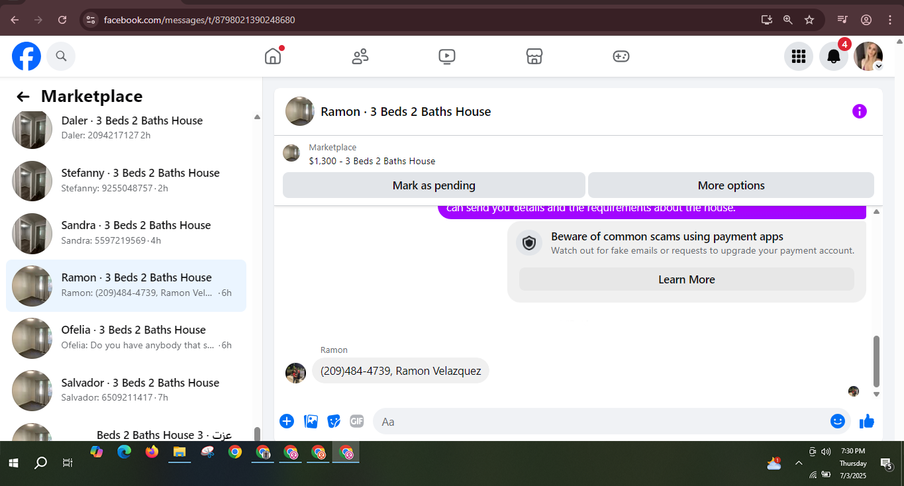The width and height of the screenshot is (904, 486).
Task: Select Ramon conversation in list
Action: pos(126,285)
